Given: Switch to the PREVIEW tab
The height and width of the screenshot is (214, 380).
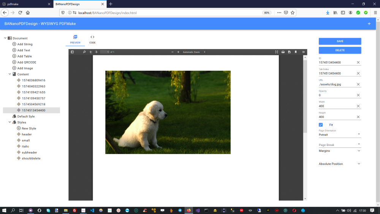Looking at the screenshot, I should (75, 40).
